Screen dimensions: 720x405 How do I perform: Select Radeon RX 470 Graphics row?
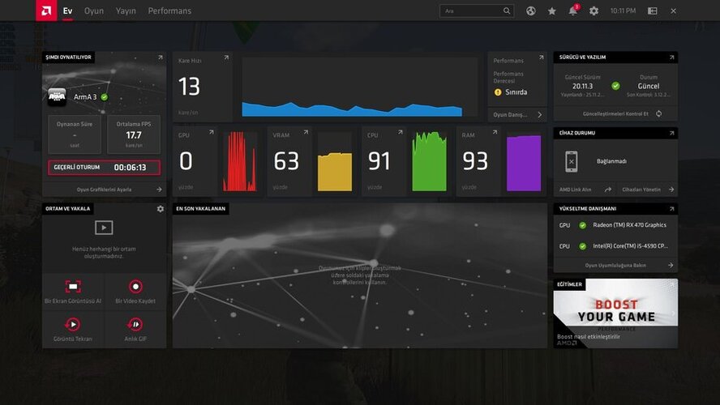tap(615, 225)
